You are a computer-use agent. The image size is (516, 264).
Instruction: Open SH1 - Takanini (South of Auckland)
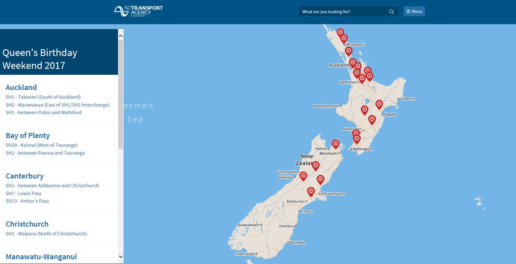click(x=43, y=97)
